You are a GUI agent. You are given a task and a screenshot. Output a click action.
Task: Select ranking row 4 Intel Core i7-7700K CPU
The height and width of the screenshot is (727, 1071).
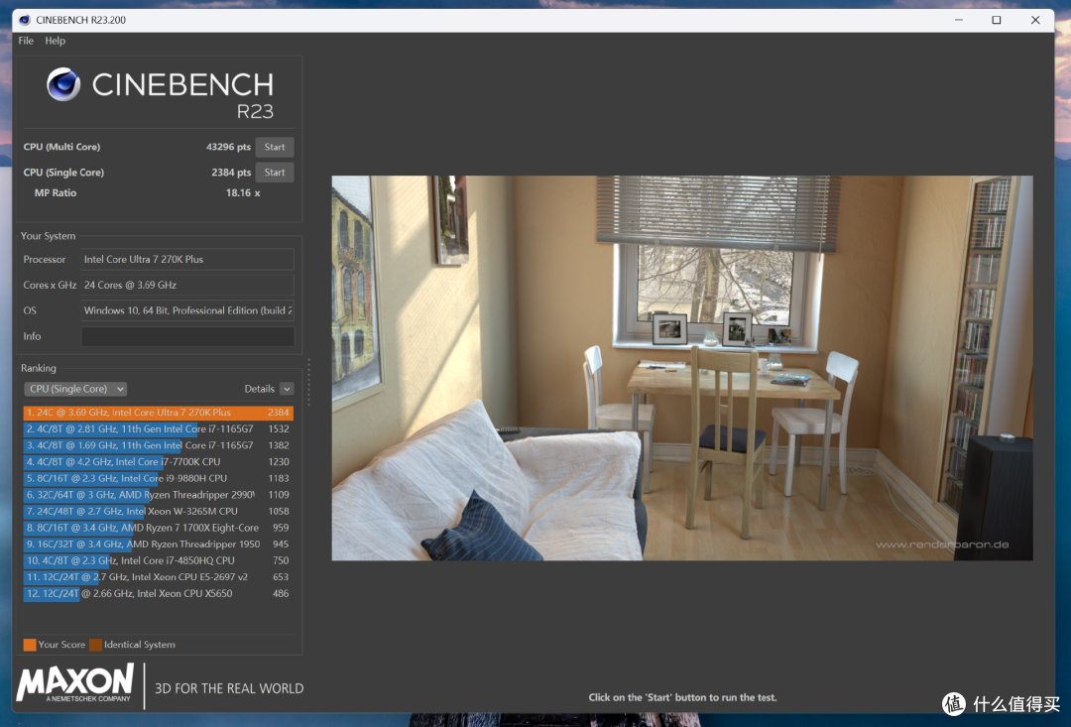[159, 462]
